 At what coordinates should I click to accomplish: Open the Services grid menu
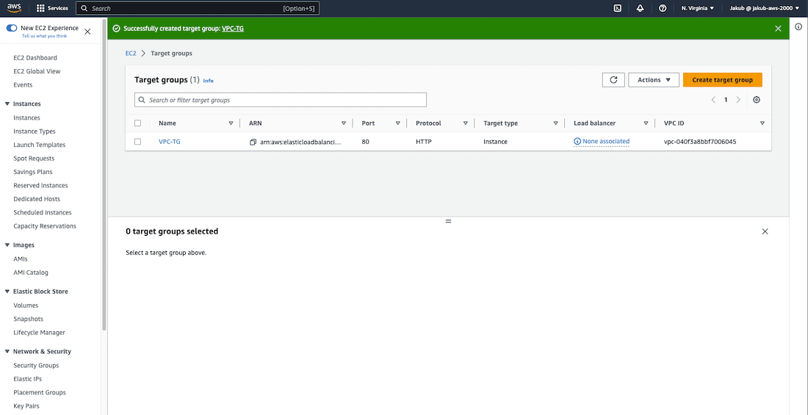pos(52,8)
